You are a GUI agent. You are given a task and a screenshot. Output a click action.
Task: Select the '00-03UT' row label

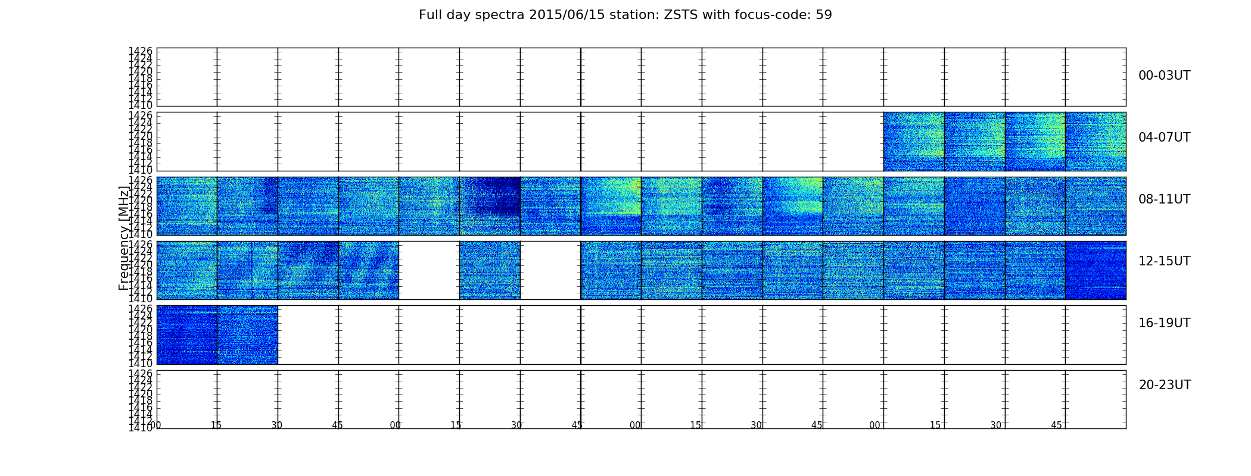click(x=1164, y=76)
